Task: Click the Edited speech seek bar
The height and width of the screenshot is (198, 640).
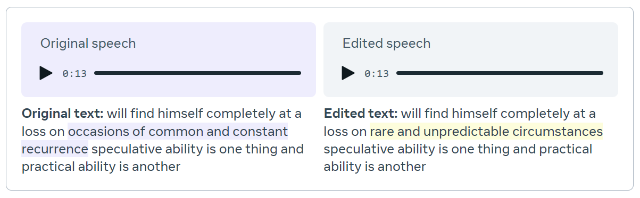Action: (500, 73)
